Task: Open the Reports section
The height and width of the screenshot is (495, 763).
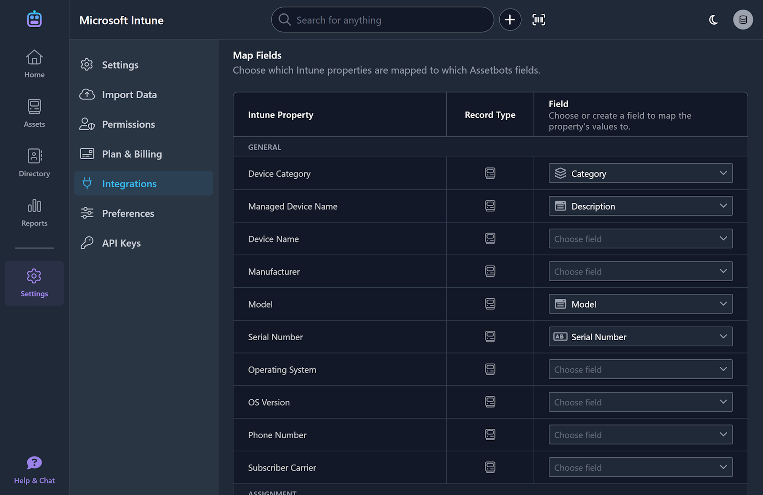Action: tap(34, 212)
